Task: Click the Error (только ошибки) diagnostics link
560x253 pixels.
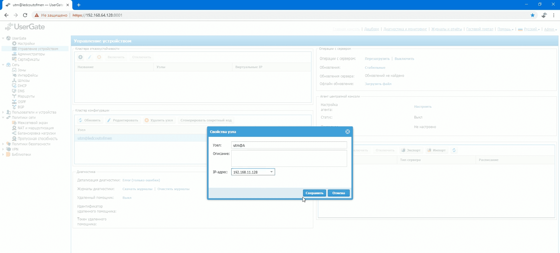Action: point(141,180)
